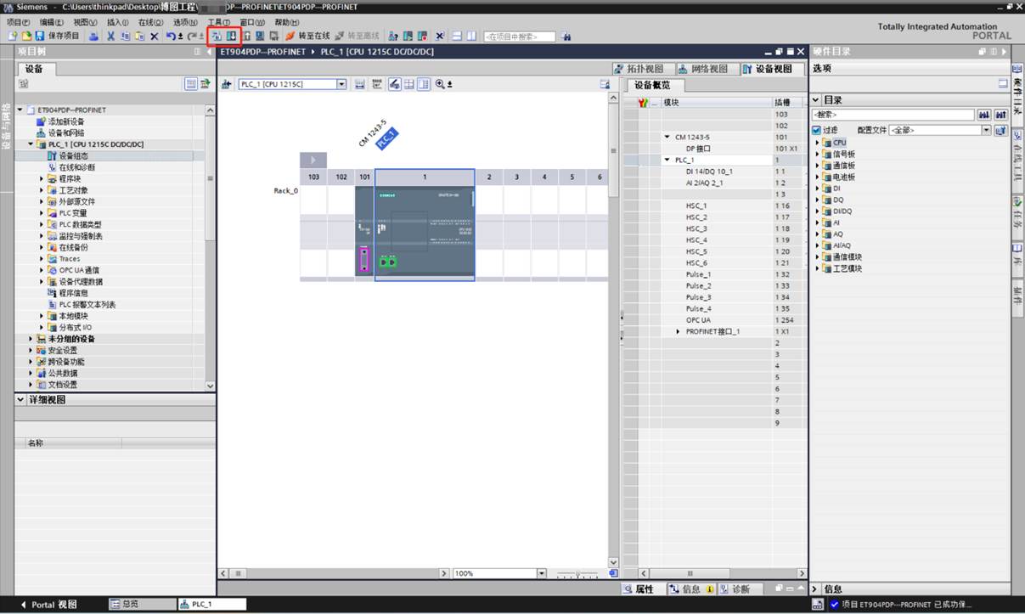Click the Add new device (添加新设备) icon
This screenshot has height=614, width=1025.
point(40,121)
